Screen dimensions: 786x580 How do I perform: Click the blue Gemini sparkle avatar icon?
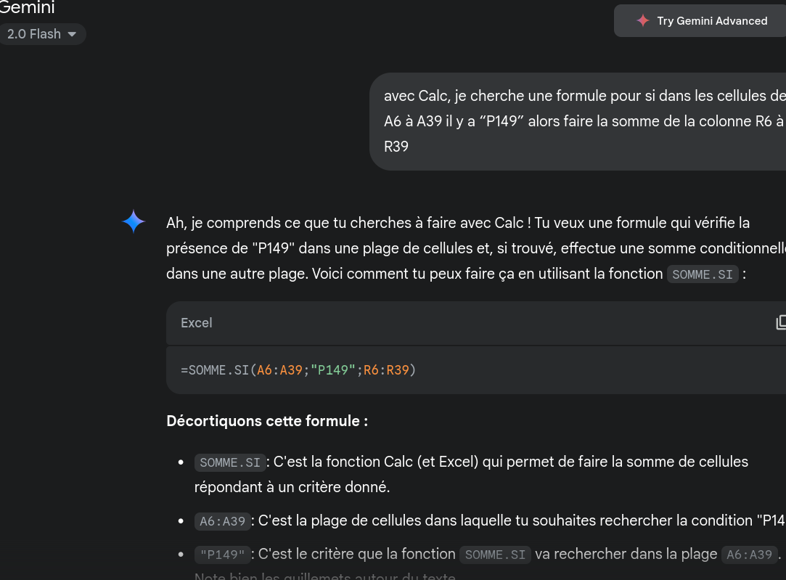[134, 221]
